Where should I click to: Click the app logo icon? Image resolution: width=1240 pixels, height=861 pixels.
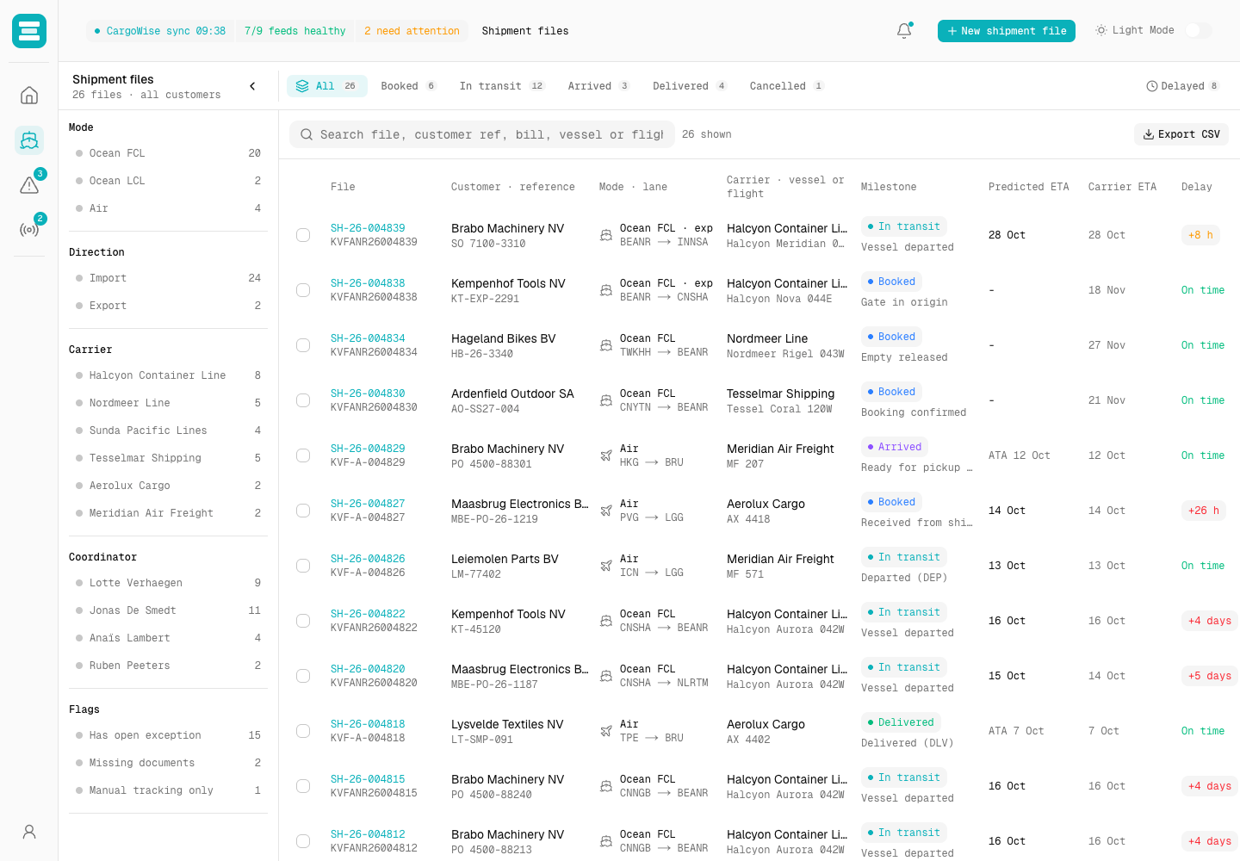[29, 31]
